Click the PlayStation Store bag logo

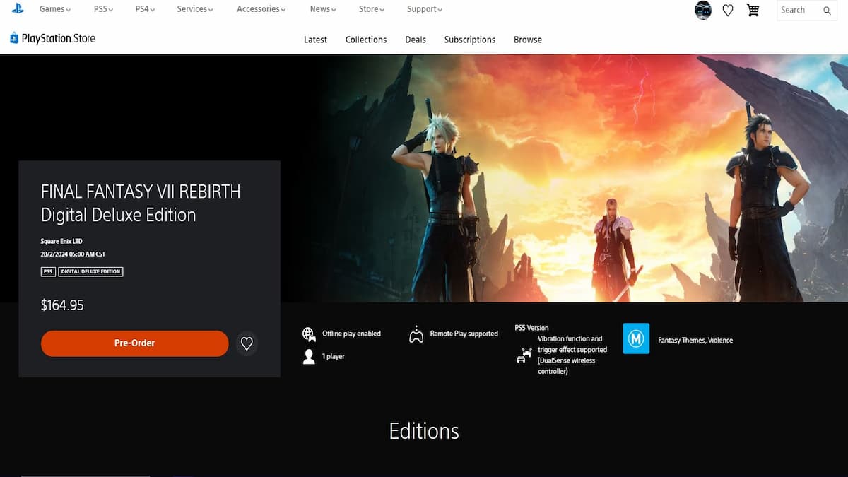click(x=14, y=38)
